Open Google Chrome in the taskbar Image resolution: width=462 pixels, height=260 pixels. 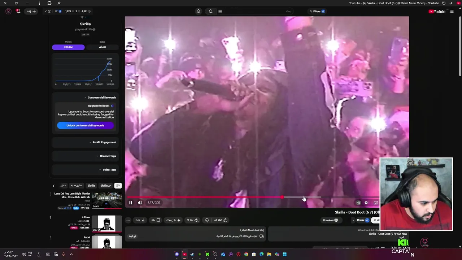tap(246, 254)
